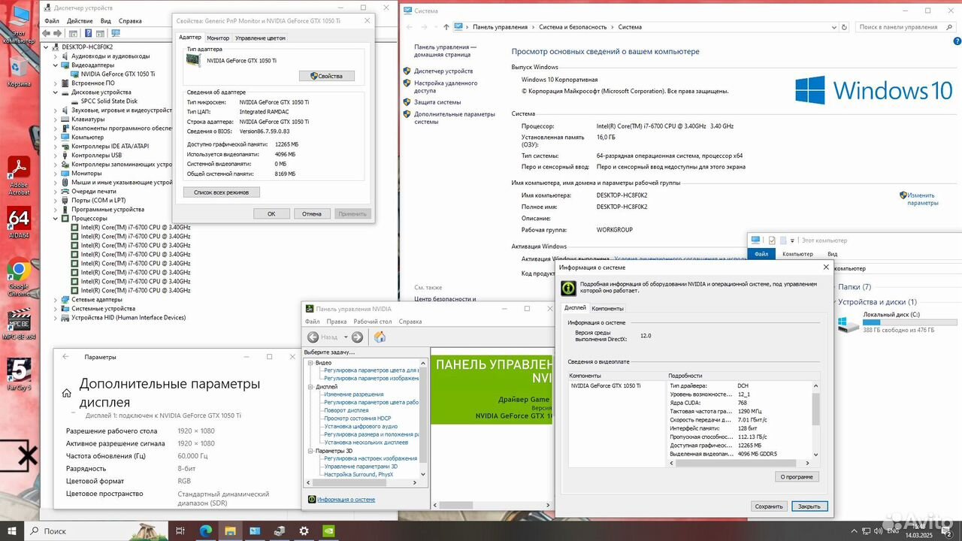Launch Google Chrome from the desktop
This screenshot has height=541, width=962.
pos(19,274)
